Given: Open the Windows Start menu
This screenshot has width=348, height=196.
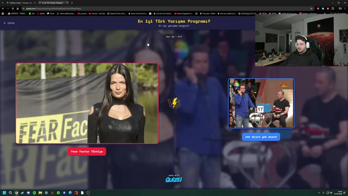Looking at the screenshot, I should coord(4,193).
